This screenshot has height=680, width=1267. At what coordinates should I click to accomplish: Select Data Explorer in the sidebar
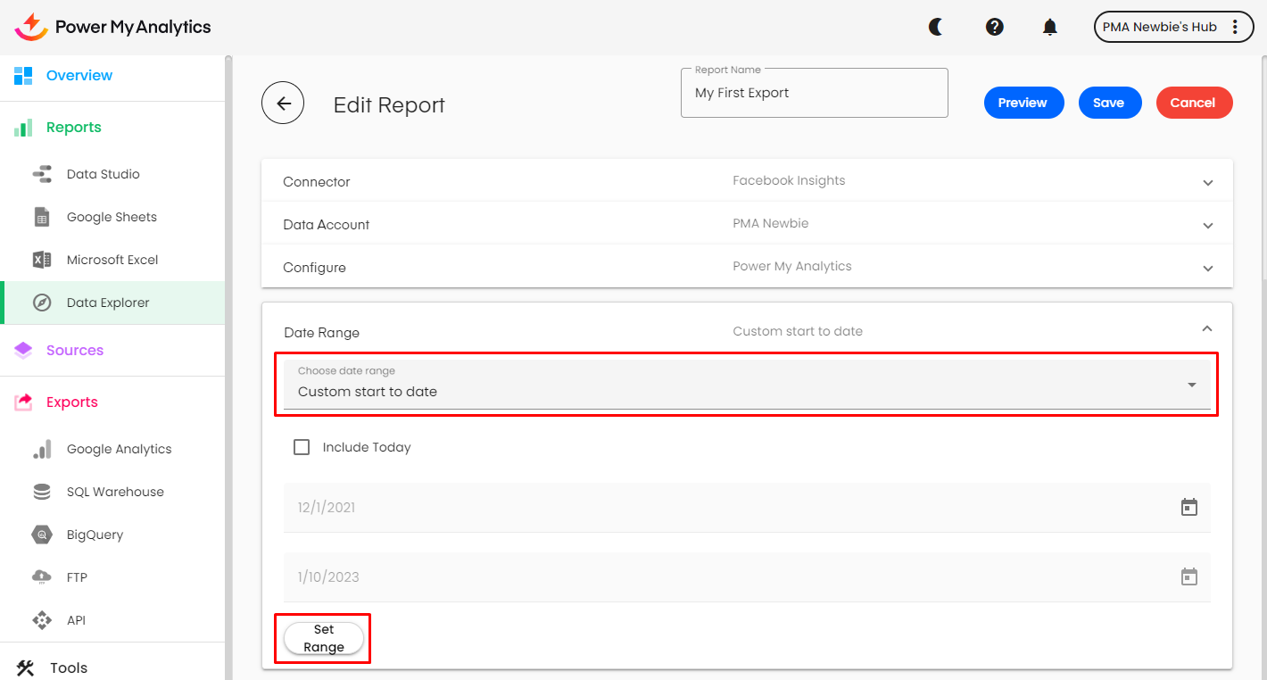pos(108,303)
